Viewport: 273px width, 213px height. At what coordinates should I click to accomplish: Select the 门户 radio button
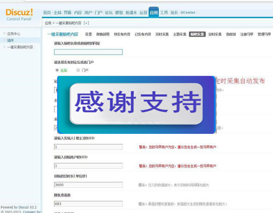pyautogui.click(x=78, y=70)
